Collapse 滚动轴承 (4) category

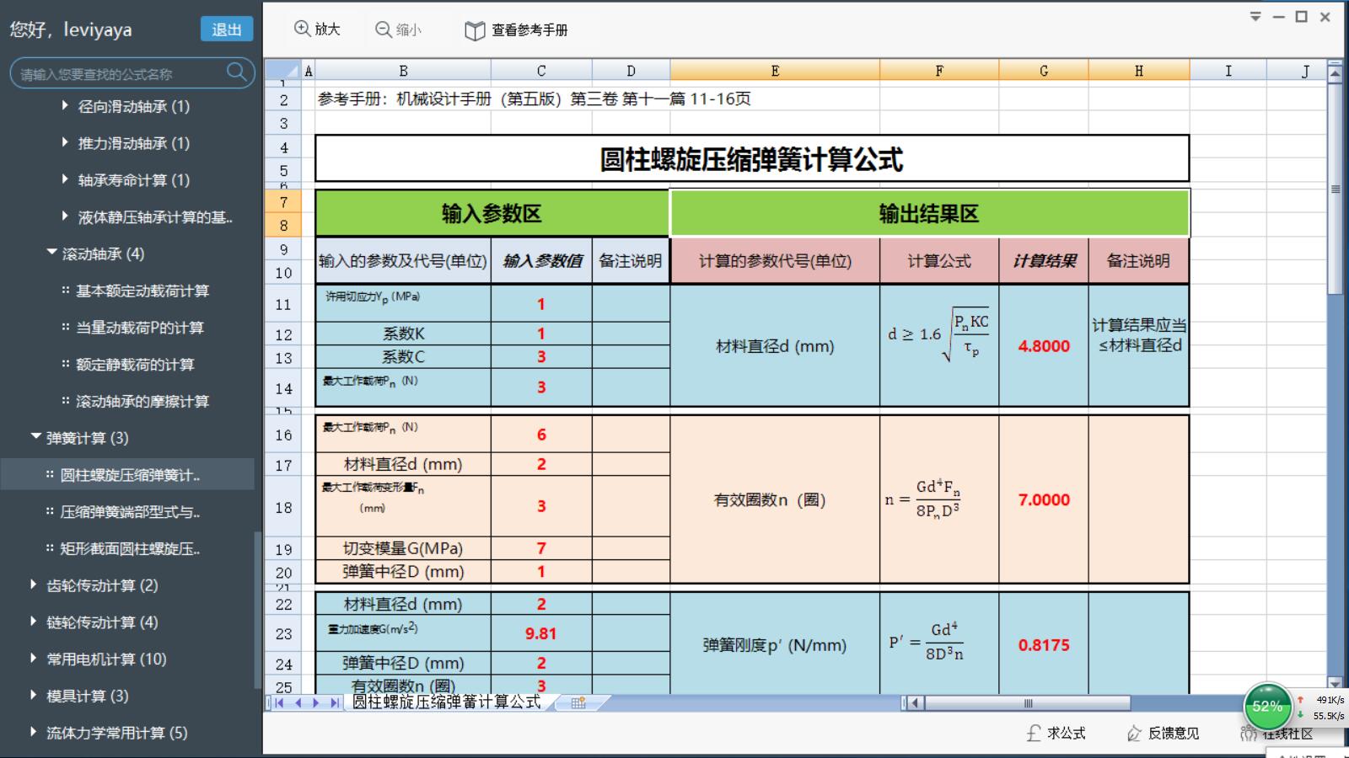point(52,253)
